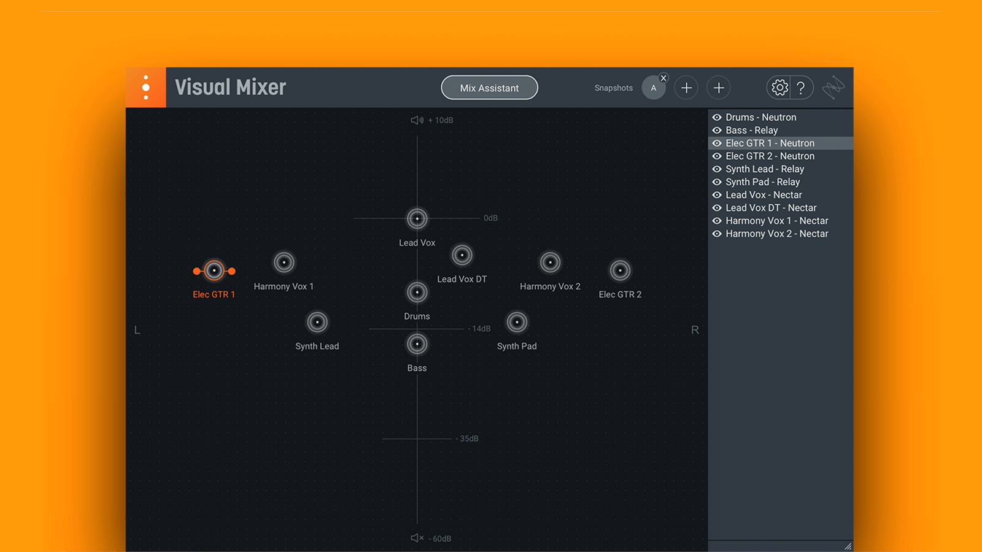
Task: Hide the Drums - Neutron track
Action: pos(716,117)
